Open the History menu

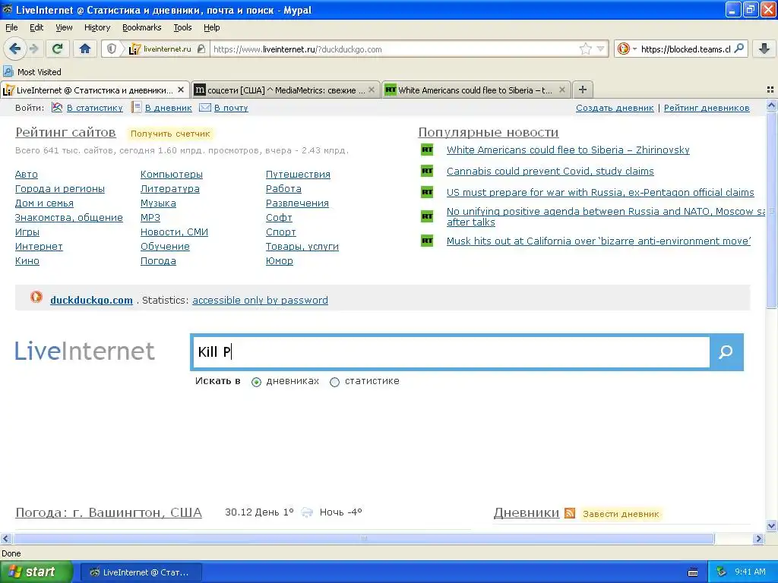(97, 27)
